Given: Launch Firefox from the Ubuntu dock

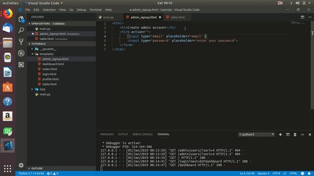Looking at the screenshot, I should point(8,14).
